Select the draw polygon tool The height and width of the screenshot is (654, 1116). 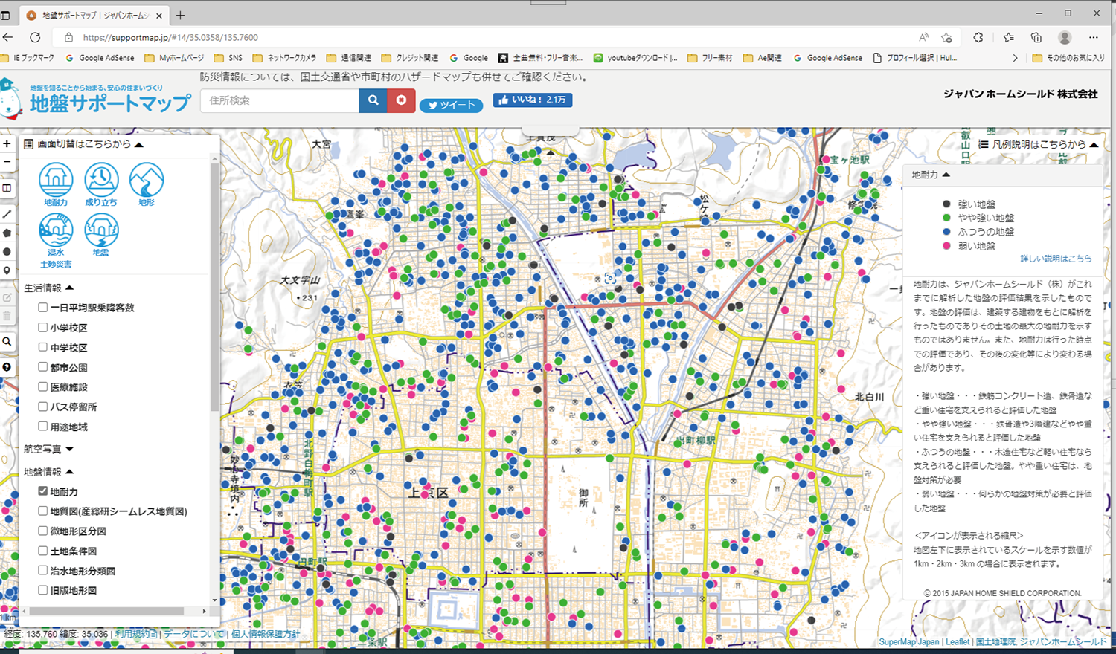tap(7, 233)
